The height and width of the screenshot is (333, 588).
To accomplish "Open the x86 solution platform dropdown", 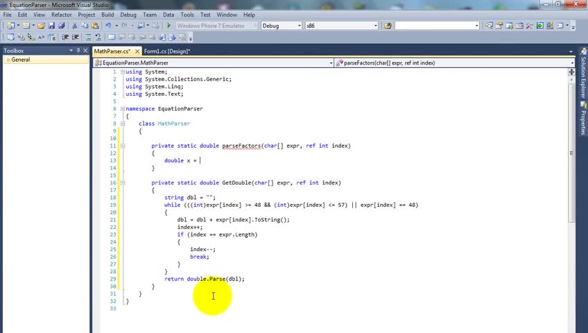I will (375, 26).
